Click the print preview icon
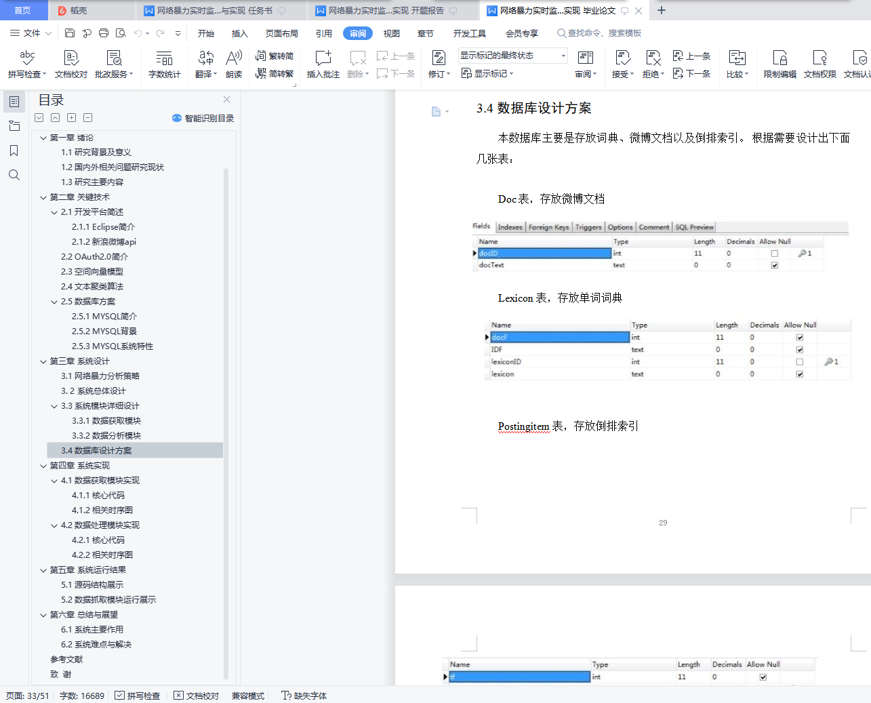 [121, 33]
